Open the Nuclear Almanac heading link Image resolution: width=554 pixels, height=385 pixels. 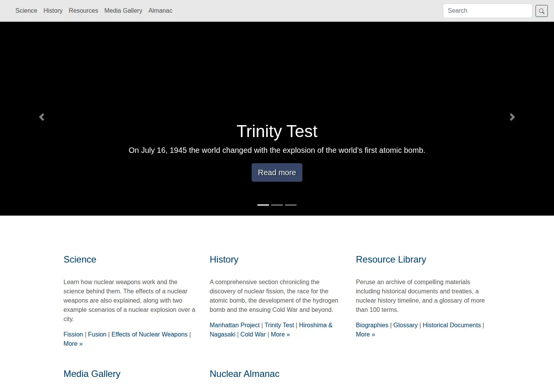tap(244, 374)
